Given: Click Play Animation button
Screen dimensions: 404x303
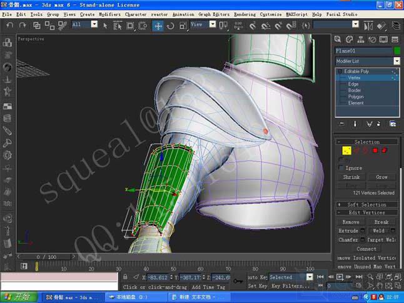Looking at the screenshot, I should [x=340, y=277].
